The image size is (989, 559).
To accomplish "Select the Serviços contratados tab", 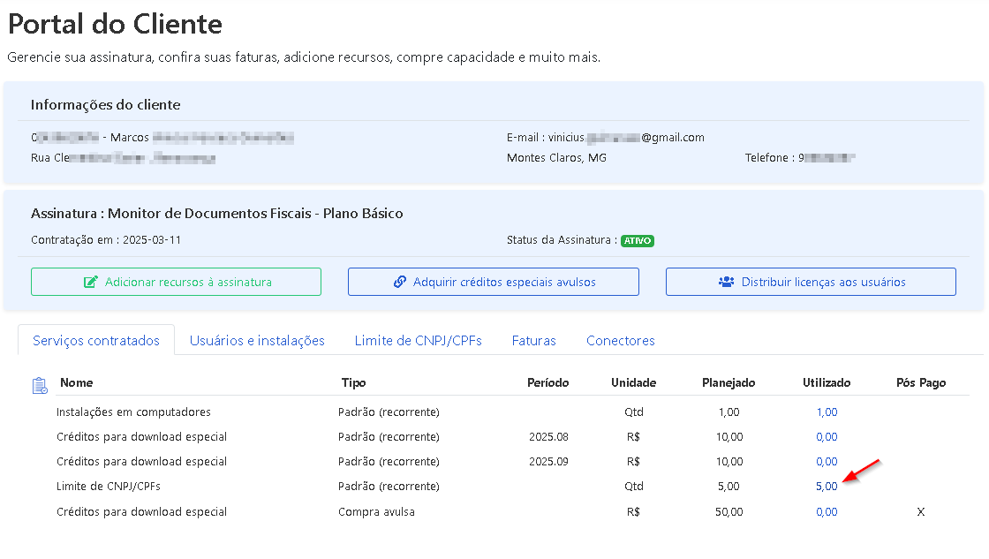I will (96, 341).
